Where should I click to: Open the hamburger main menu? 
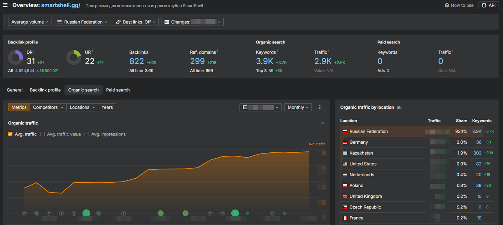coord(5,5)
